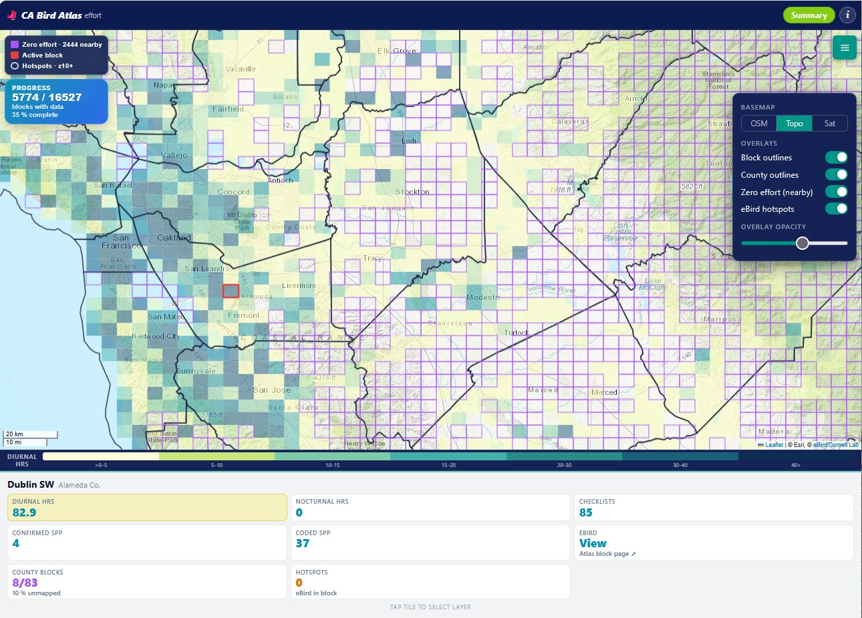Choose the Topo basemap

tap(795, 124)
